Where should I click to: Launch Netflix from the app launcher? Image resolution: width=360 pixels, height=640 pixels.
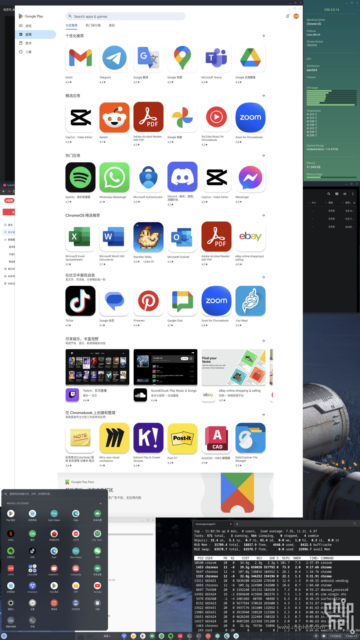point(11,535)
